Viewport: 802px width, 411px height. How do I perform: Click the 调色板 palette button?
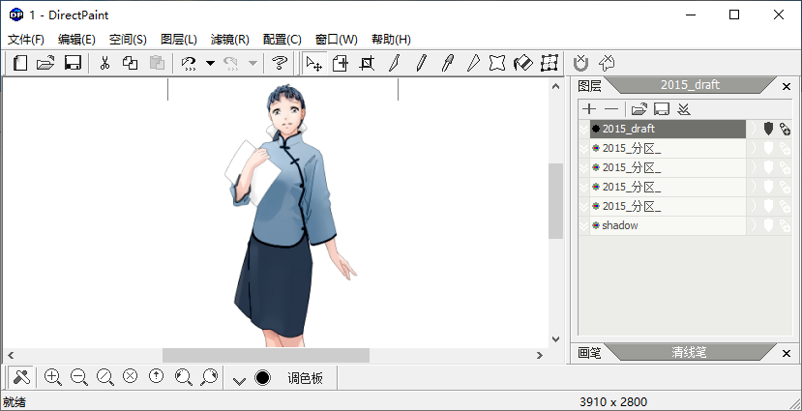pos(305,378)
